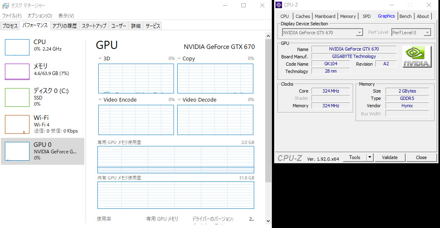The image size is (440, 228).
Task: Open the Video Decode chevron dropdown
Action: (179, 100)
